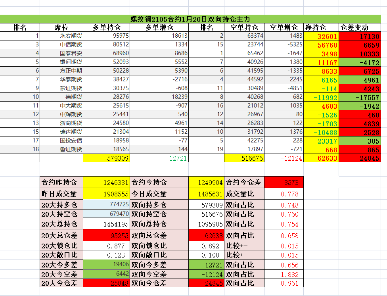This screenshot has height=296, width=387.
Task: Select the red cell 17130
Action: click(x=360, y=36)
